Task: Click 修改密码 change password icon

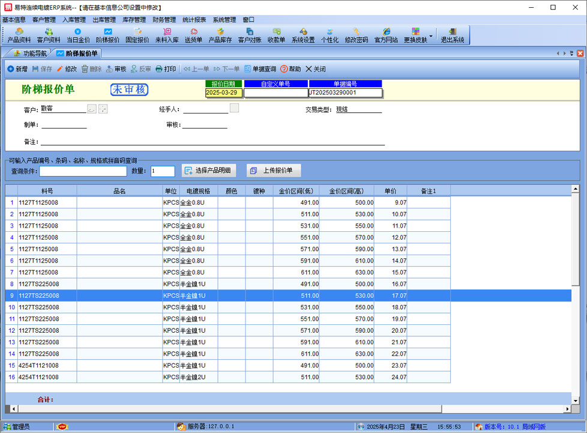Action: pyautogui.click(x=357, y=35)
